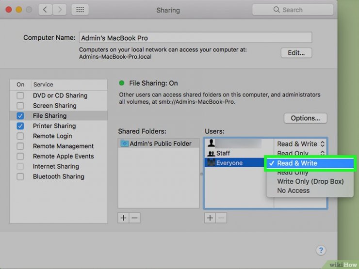Click the red close window button
This screenshot has width=359, height=269.
click(9, 10)
